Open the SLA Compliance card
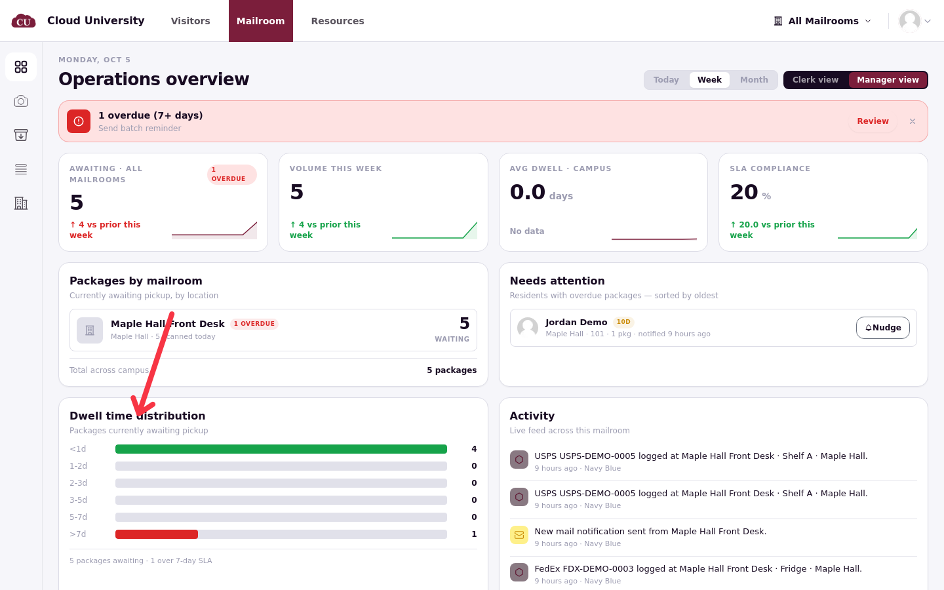944x590 pixels. pyautogui.click(x=823, y=203)
